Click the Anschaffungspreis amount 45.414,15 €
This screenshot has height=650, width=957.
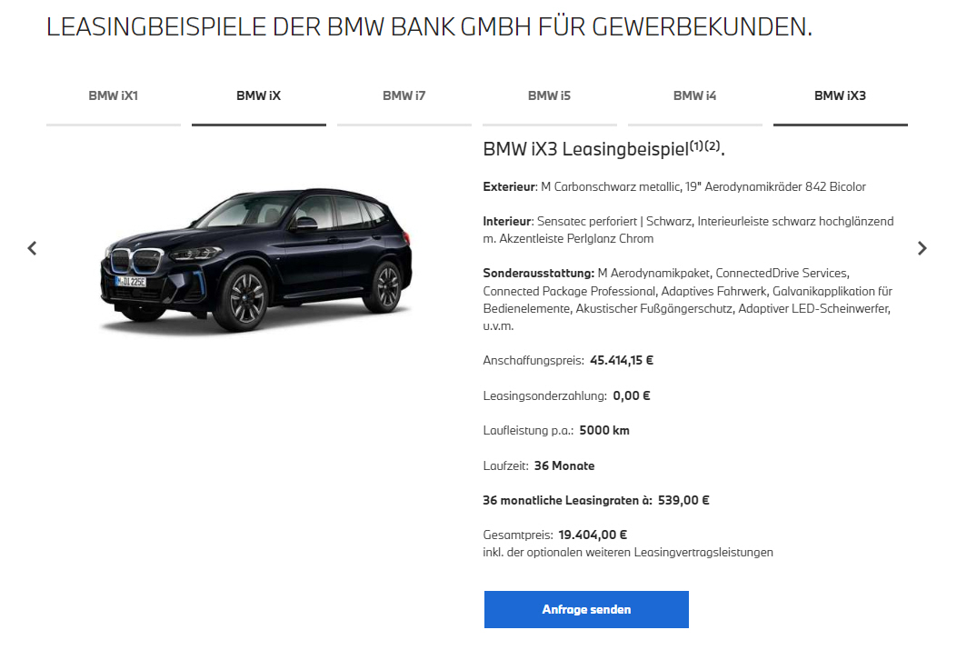622,361
